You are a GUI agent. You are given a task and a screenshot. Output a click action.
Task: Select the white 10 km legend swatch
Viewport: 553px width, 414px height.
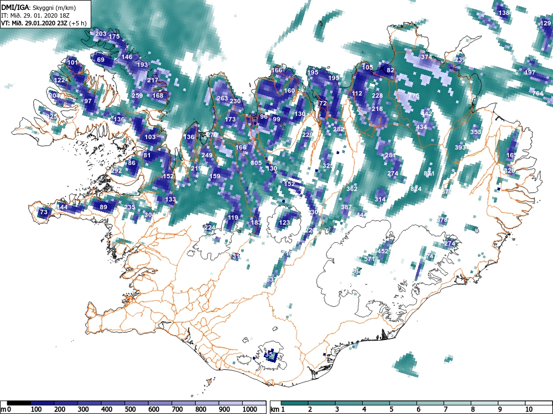point(539,403)
